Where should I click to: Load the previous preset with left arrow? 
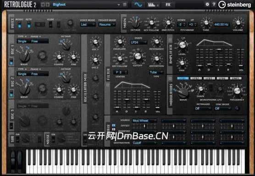coord(43,5)
